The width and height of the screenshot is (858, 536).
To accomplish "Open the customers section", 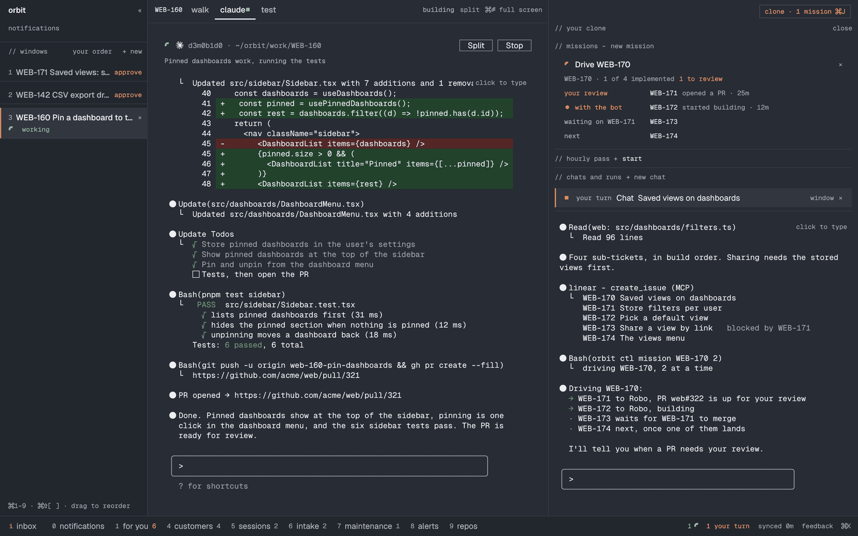I will [194, 526].
